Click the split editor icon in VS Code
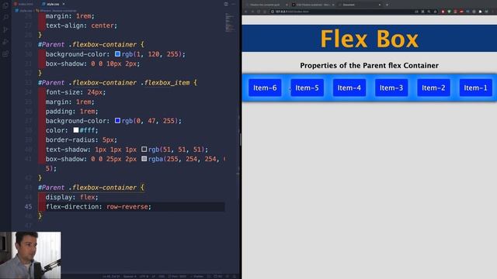This screenshot has width=497, height=279. [x=226, y=4]
